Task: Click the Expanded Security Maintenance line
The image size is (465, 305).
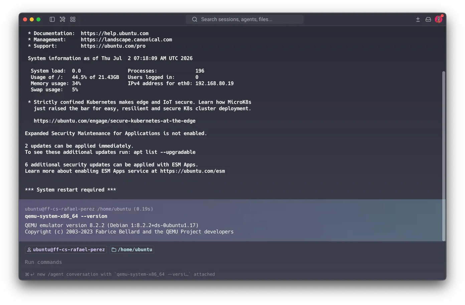Action: [x=116, y=133]
